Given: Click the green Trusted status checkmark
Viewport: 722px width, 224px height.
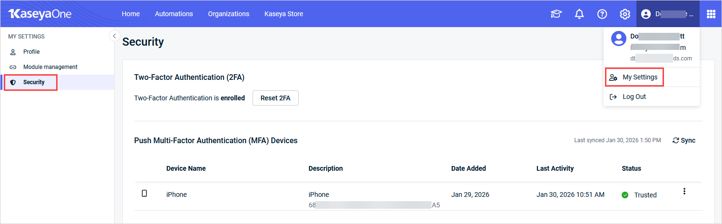Looking at the screenshot, I should [625, 195].
